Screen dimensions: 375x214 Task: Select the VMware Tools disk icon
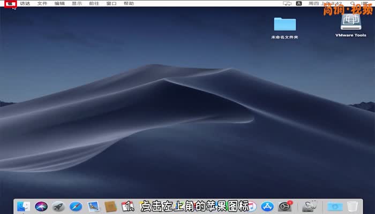coord(351,22)
